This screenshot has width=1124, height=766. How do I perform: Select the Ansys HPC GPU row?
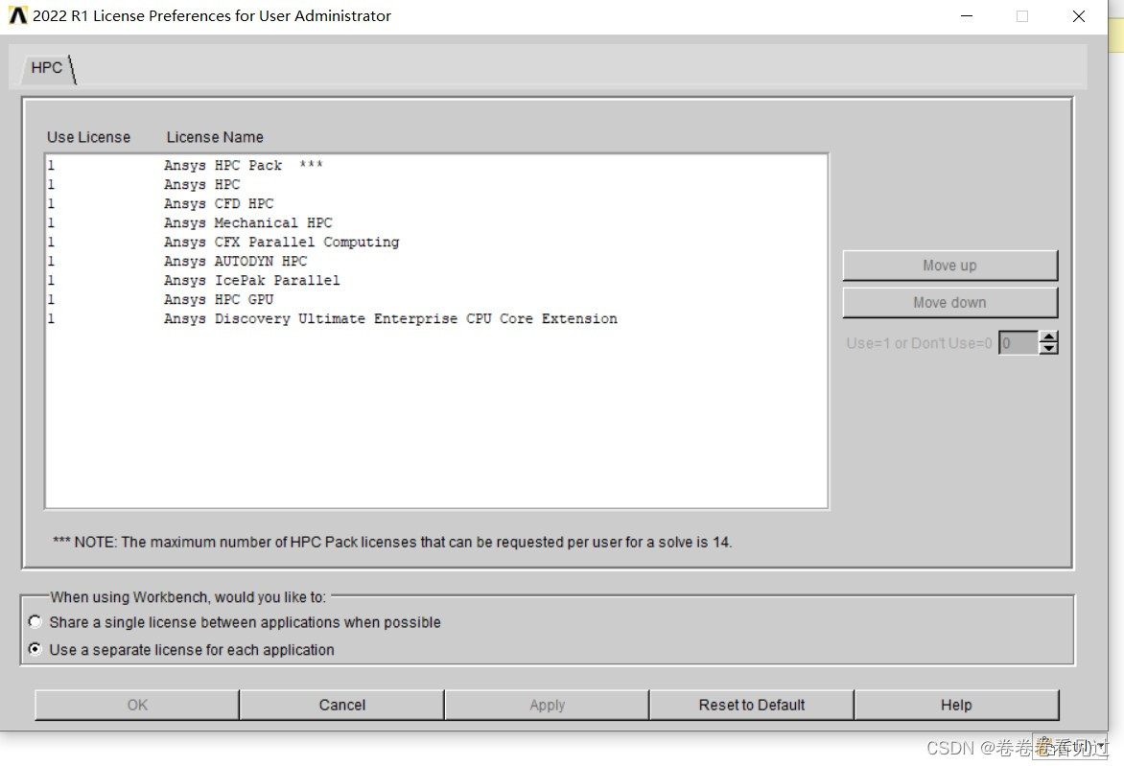436,299
